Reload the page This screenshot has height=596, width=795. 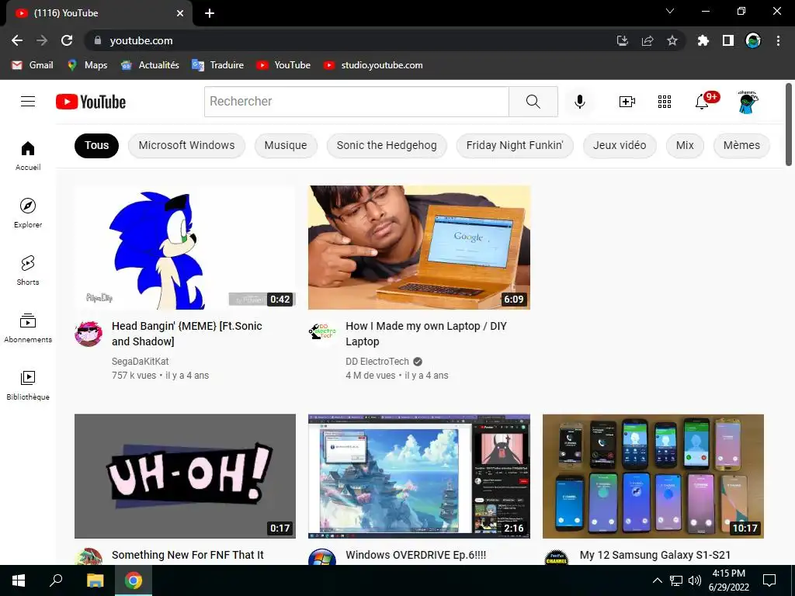coord(67,40)
